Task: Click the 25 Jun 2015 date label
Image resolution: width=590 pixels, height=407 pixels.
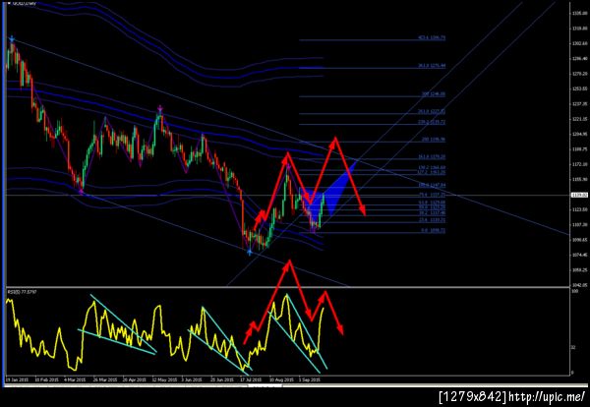Action: click(223, 379)
